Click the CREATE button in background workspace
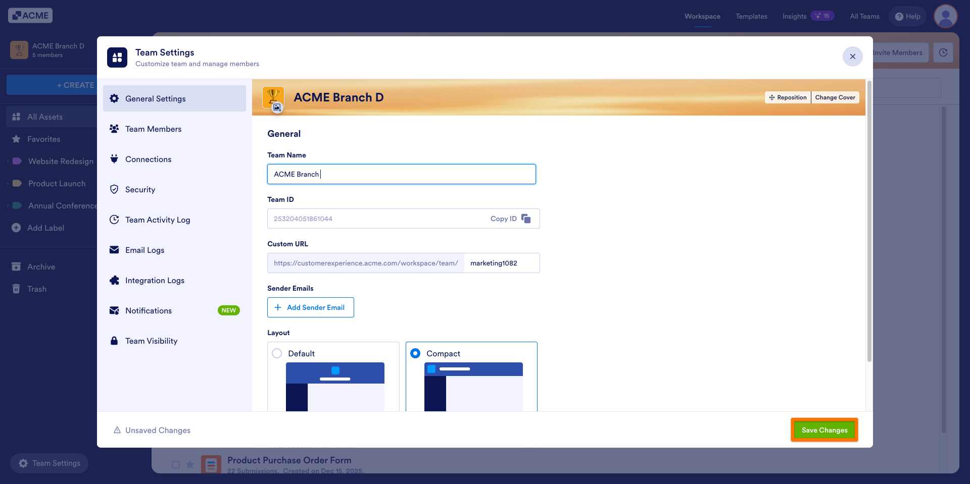 (52, 85)
